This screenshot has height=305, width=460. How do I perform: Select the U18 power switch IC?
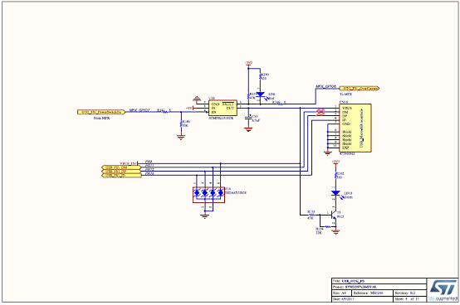223,108
